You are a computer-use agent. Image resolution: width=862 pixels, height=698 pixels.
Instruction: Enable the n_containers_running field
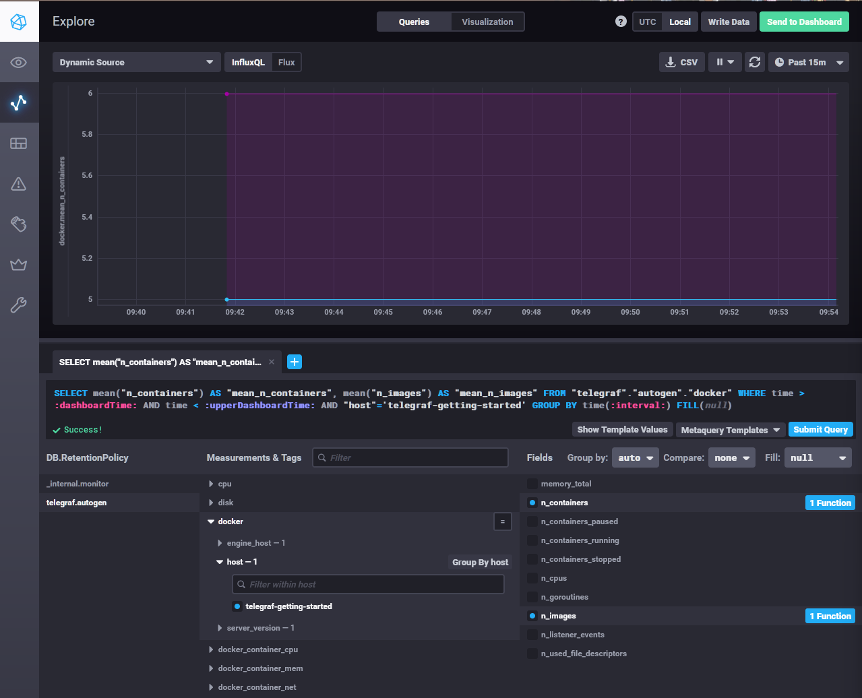[x=581, y=540]
